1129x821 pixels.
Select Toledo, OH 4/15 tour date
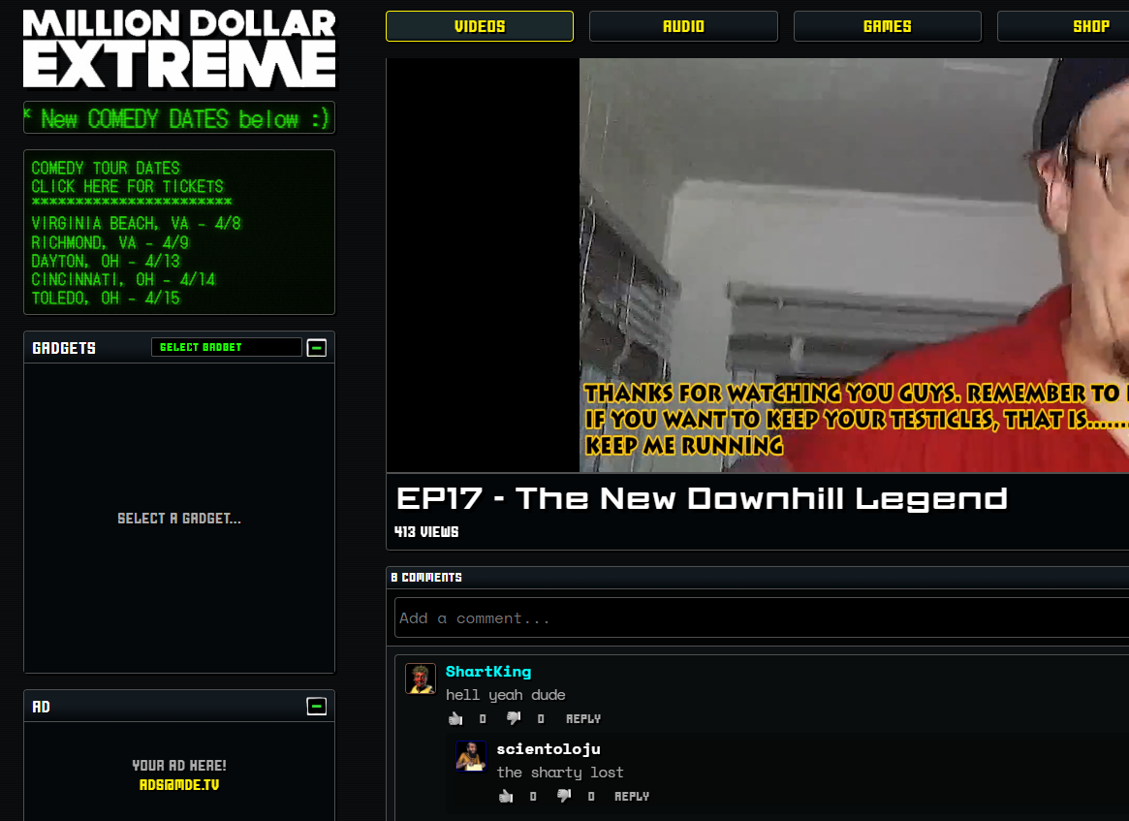click(106, 299)
